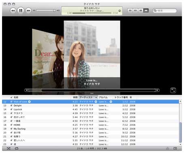Uncheck the My Darling track checkbox
The width and height of the screenshot is (184, 153).
coord(11,129)
